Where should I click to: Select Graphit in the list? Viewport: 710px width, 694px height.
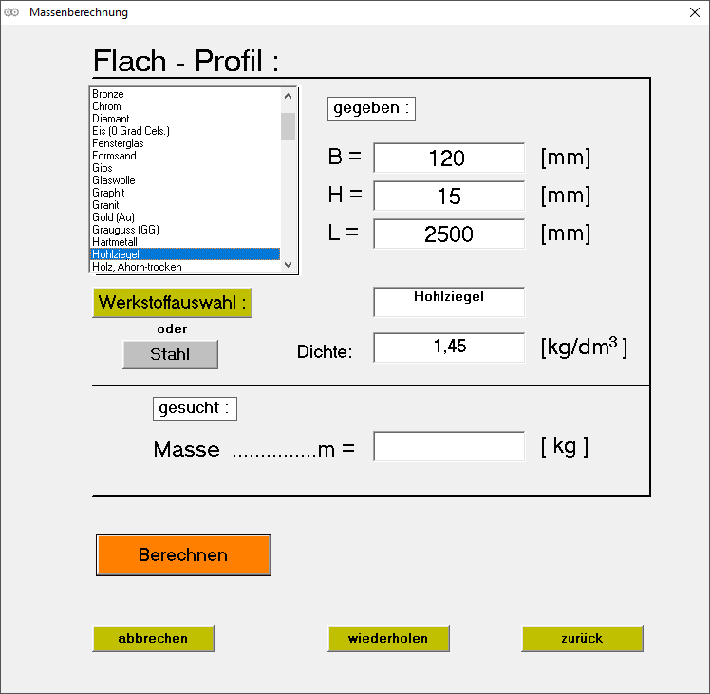[108, 193]
